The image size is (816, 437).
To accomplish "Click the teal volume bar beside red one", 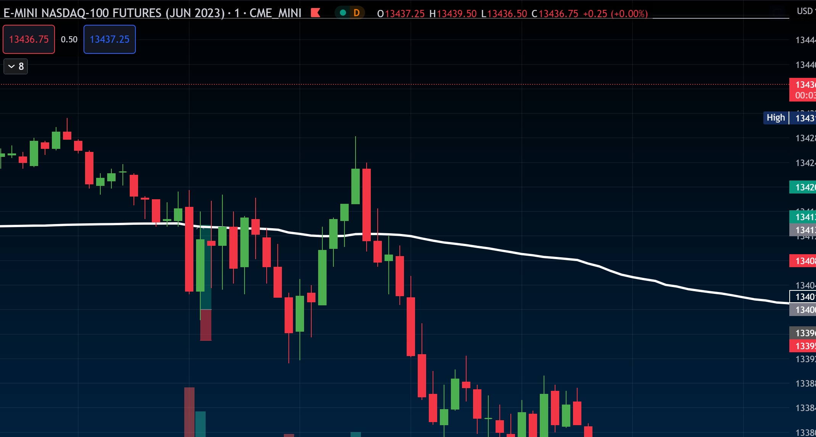I will click(200, 424).
